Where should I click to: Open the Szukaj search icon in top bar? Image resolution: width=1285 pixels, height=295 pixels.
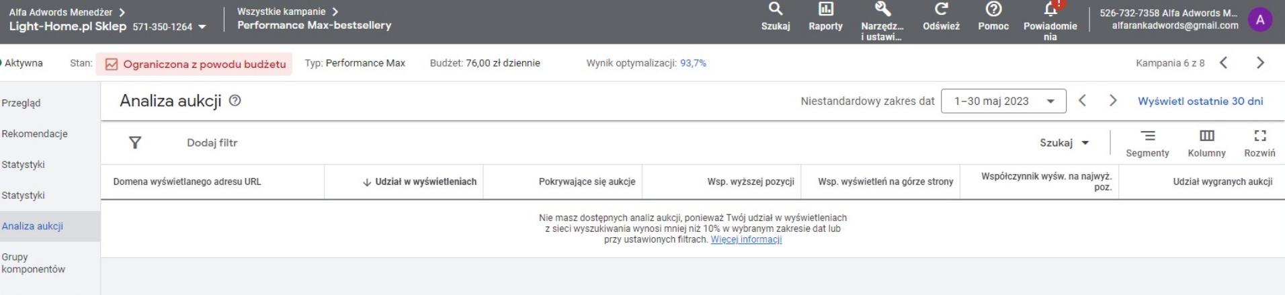[x=775, y=9]
